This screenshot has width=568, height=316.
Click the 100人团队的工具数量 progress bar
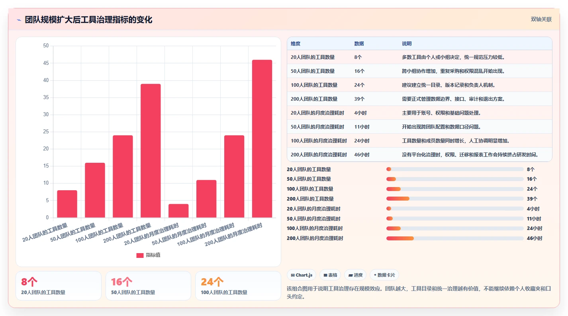455,189
